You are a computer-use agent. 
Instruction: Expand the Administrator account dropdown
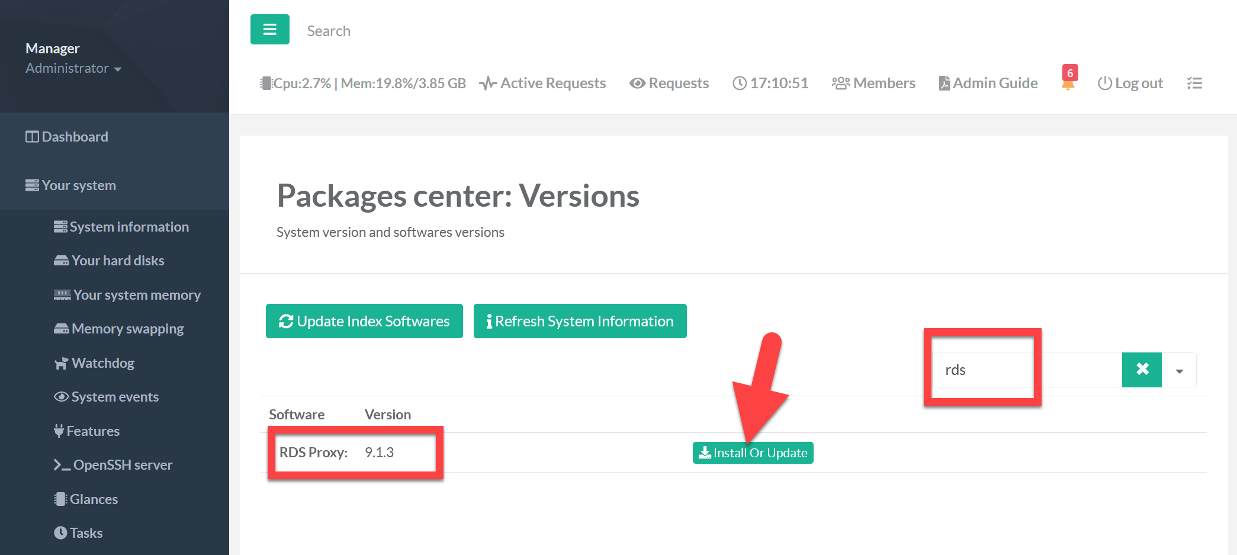[x=73, y=69]
